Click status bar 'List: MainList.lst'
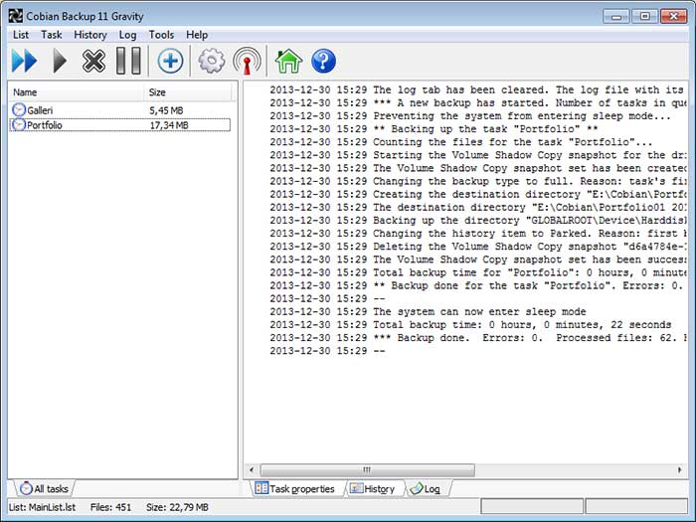 [x=42, y=507]
